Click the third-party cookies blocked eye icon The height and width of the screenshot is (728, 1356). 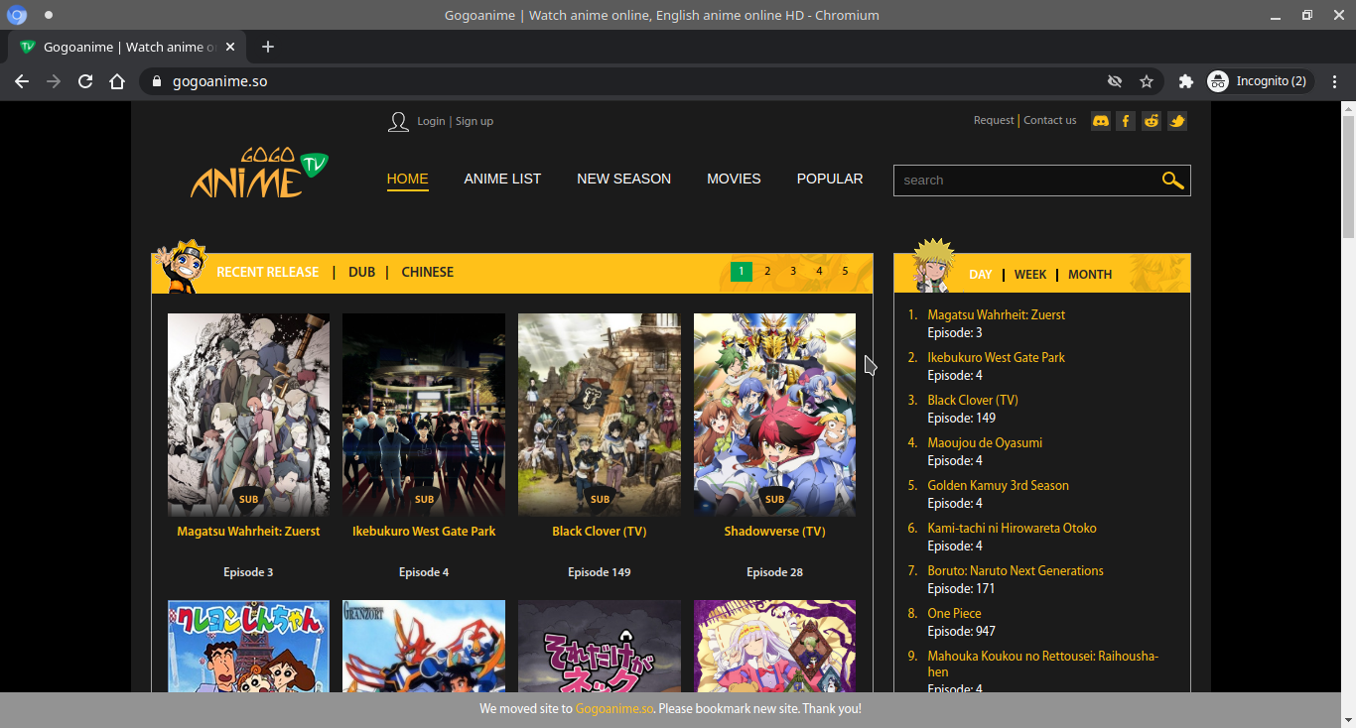1115,81
